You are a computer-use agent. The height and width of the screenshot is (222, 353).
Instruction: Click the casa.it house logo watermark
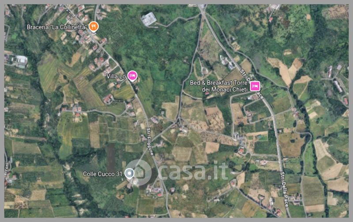[139, 172]
